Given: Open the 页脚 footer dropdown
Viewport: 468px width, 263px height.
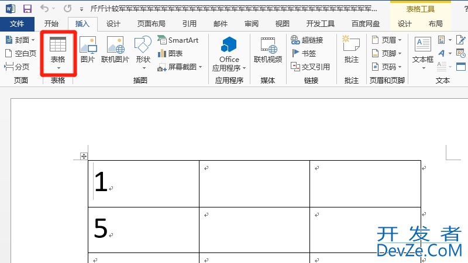Looking at the screenshot, I should pos(387,53).
